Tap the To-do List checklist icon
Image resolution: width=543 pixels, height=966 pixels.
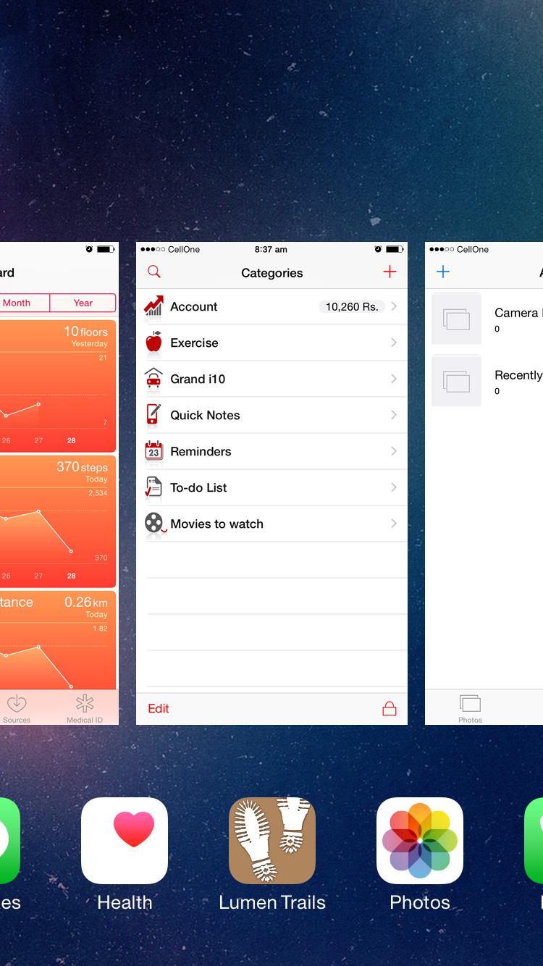click(153, 487)
